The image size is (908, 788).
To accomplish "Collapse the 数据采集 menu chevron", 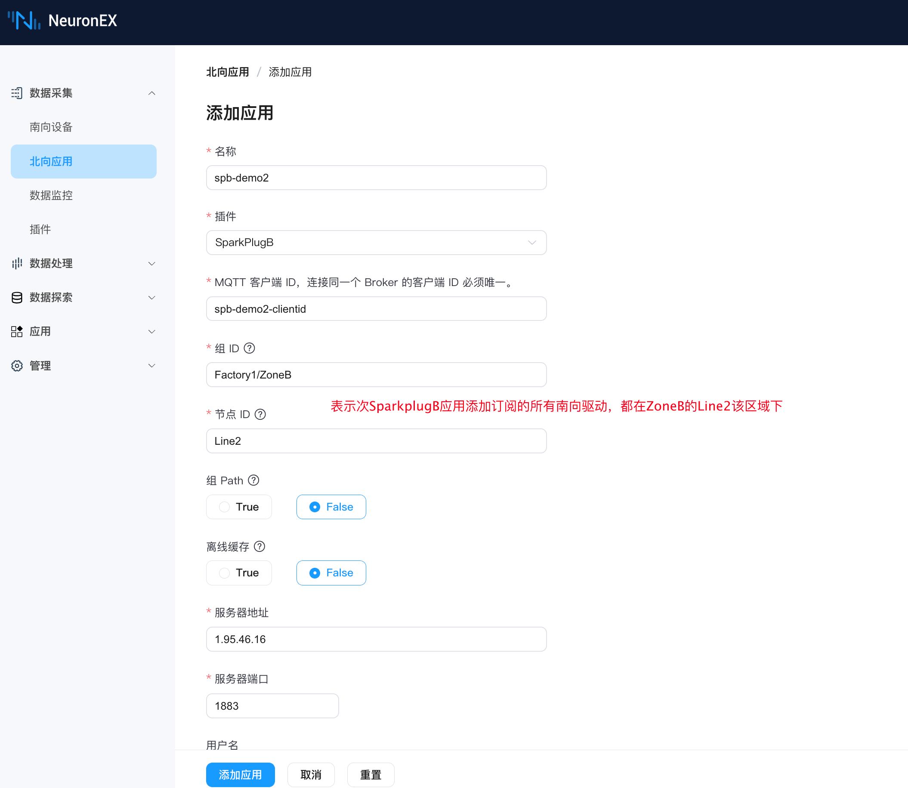I will click(152, 93).
